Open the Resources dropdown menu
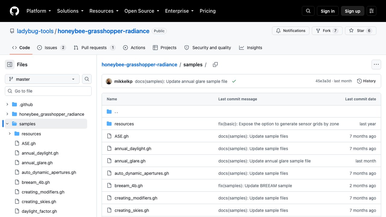The width and height of the screenshot is (386, 217). pos(104,11)
